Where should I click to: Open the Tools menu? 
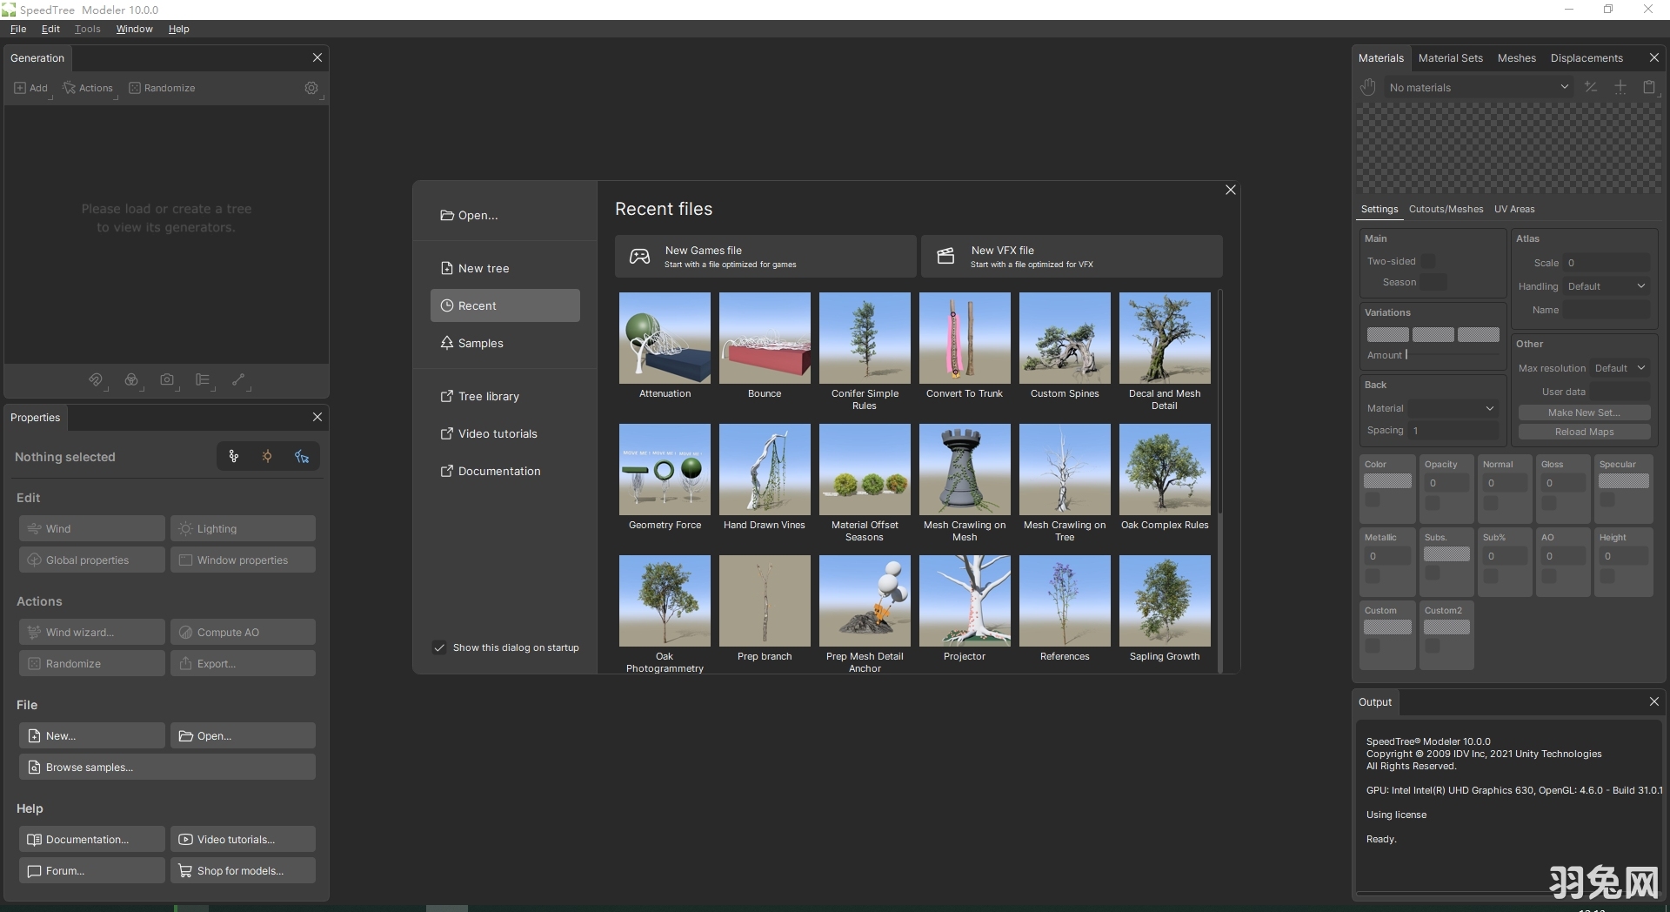point(87,29)
